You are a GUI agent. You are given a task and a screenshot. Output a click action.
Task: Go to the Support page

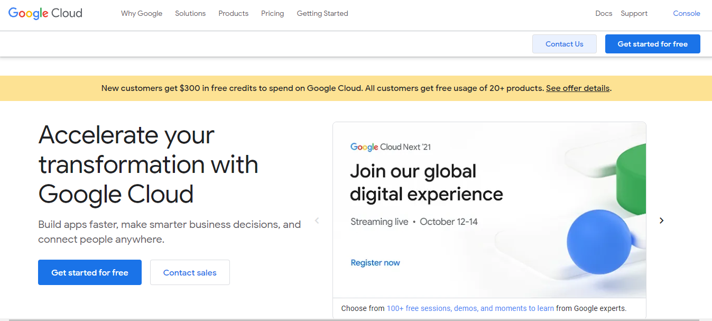tap(634, 14)
